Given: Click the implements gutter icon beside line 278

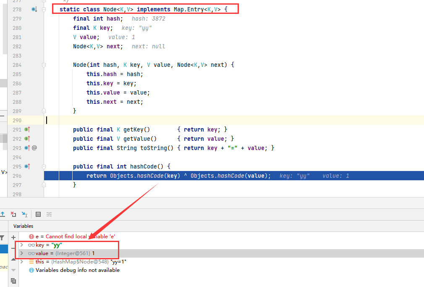Looking at the screenshot, I should click(x=34, y=9).
